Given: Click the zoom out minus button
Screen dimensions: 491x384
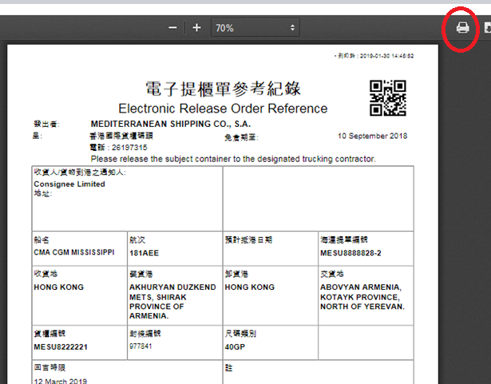Looking at the screenshot, I should [x=172, y=28].
